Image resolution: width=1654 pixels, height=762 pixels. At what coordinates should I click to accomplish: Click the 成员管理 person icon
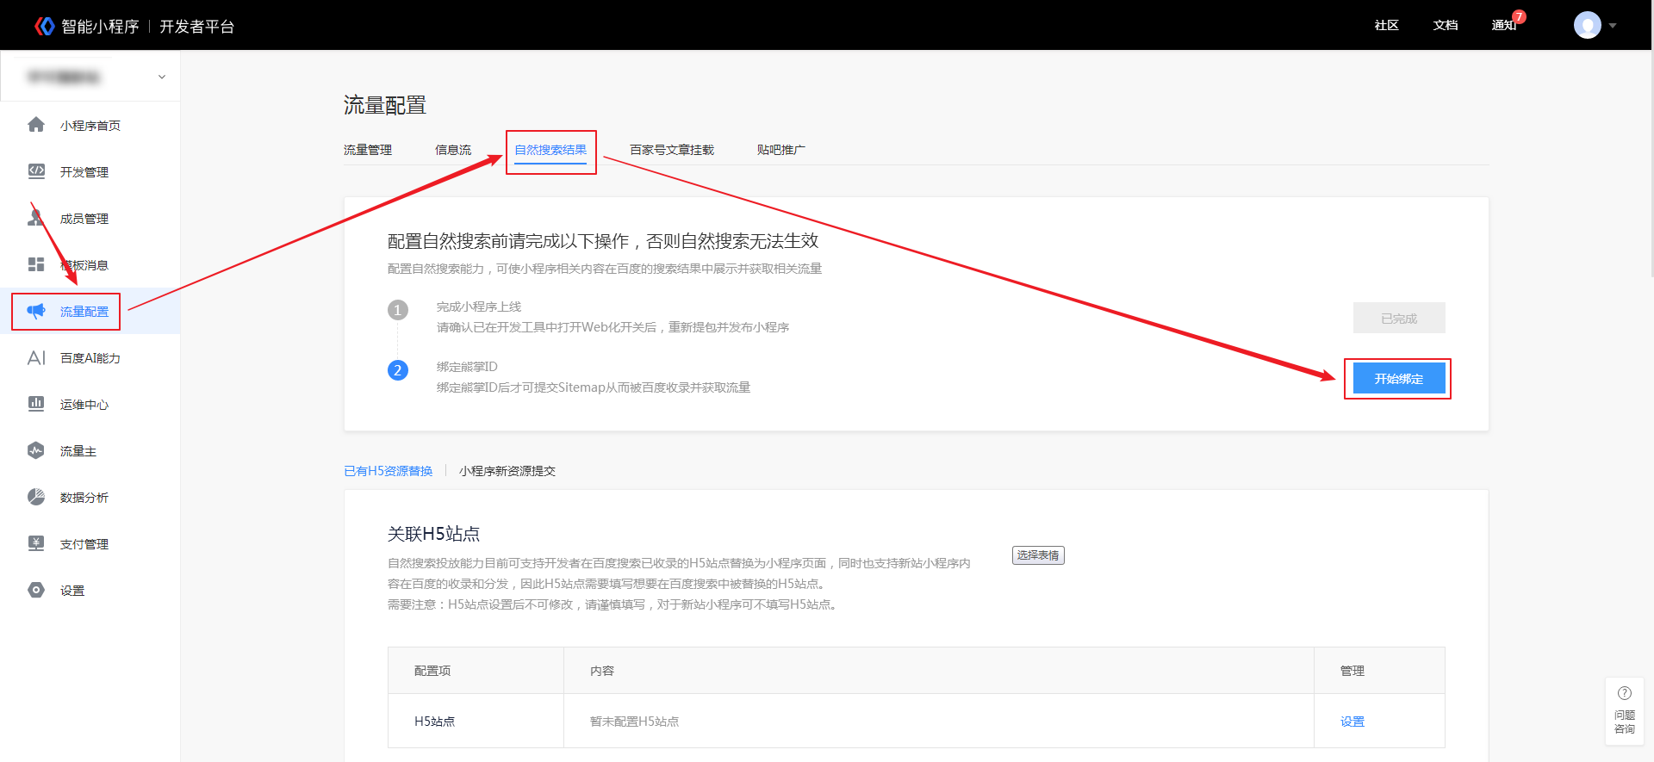pos(36,218)
